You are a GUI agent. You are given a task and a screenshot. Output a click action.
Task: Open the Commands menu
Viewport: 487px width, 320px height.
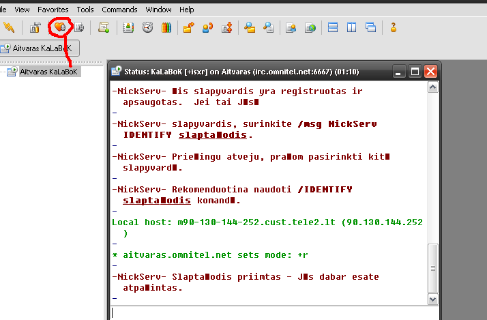(x=119, y=10)
